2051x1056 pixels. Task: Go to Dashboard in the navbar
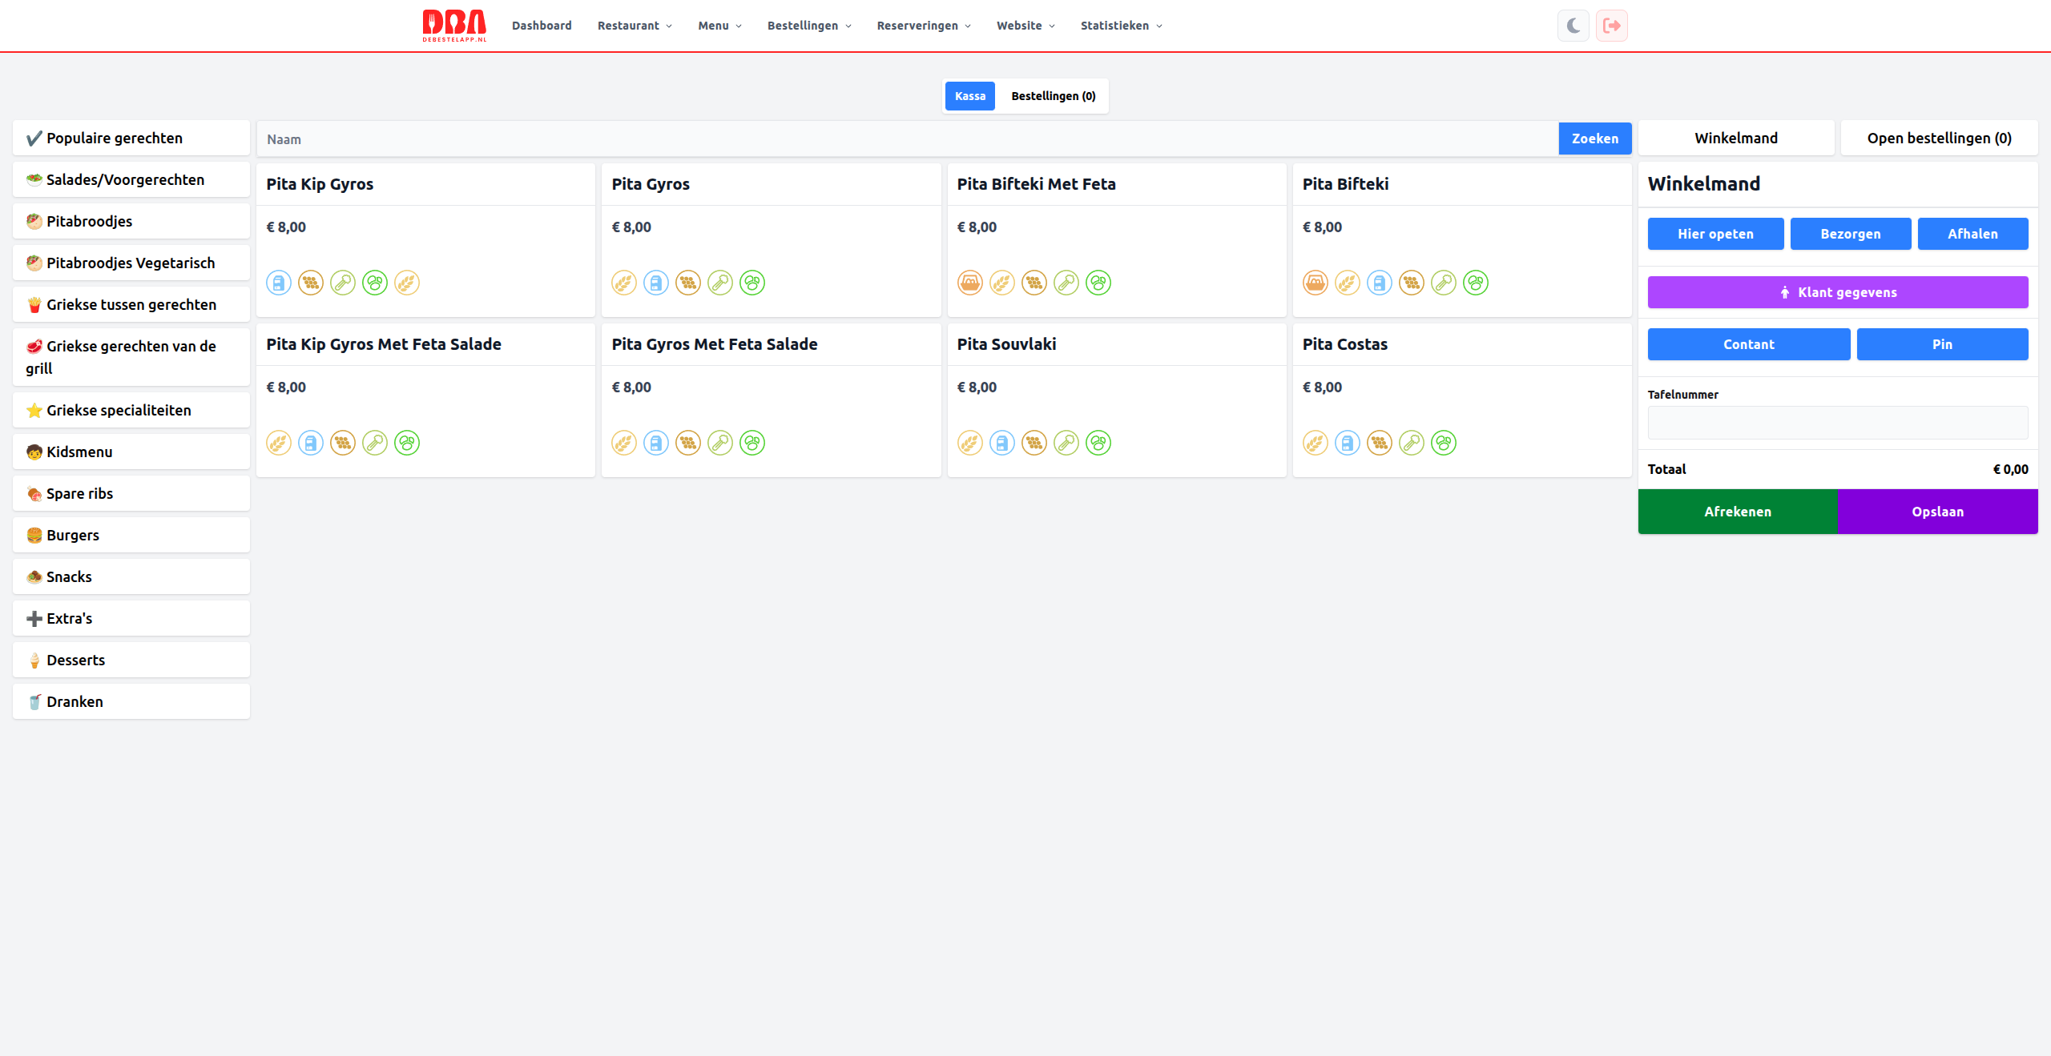pyautogui.click(x=542, y=26)
